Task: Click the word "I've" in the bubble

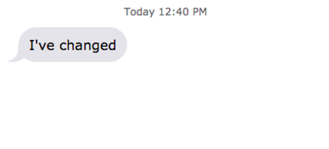Action: click(42, 45)
